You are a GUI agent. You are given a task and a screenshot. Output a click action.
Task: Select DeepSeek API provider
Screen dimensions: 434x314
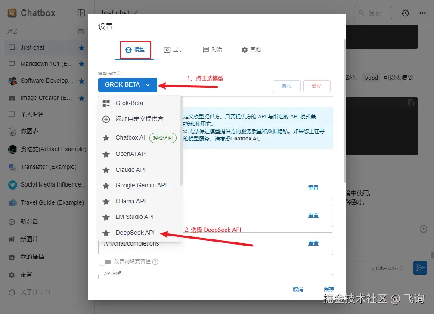140,233
